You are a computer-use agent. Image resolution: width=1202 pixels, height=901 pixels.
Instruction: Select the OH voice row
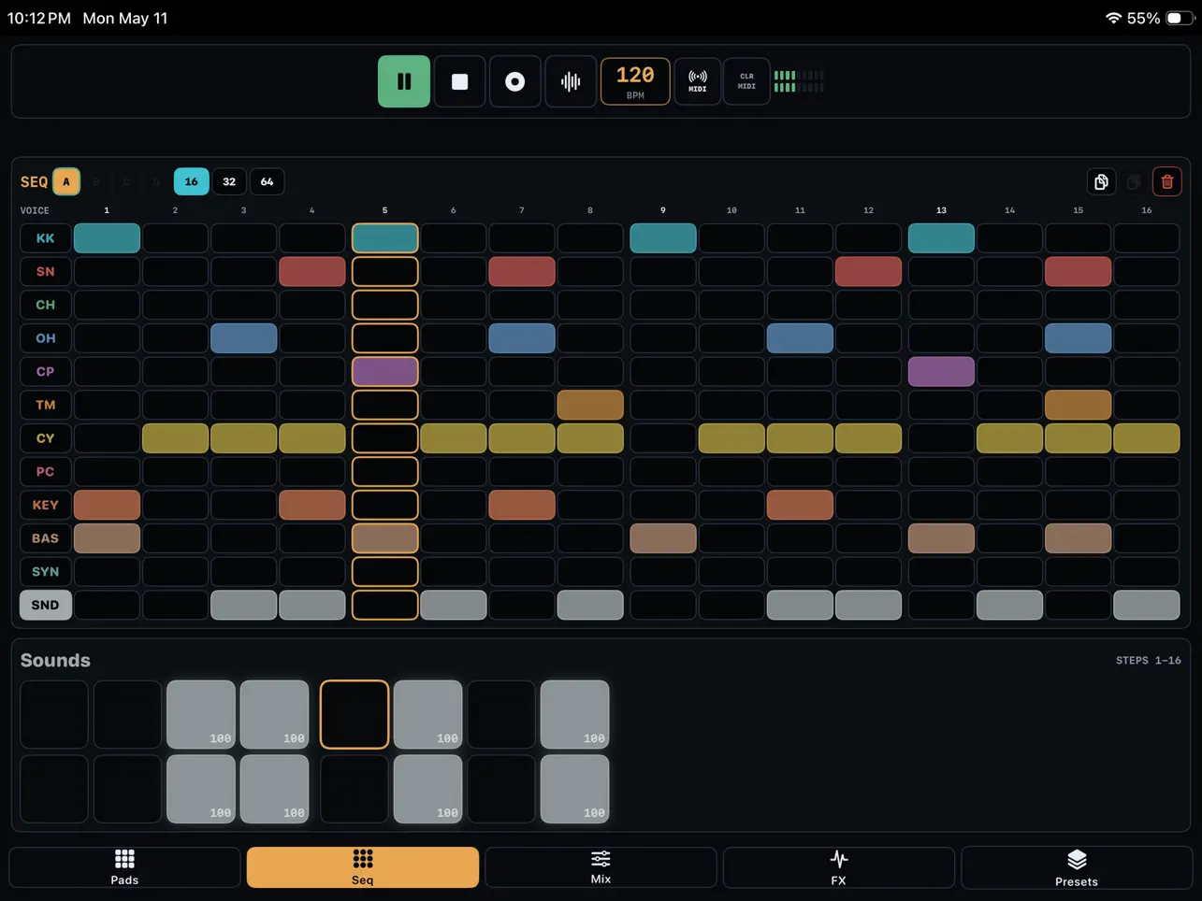[x=45, y=338]
